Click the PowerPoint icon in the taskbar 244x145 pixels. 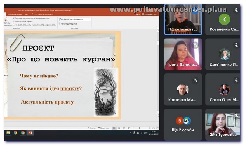tap(30, 133)
